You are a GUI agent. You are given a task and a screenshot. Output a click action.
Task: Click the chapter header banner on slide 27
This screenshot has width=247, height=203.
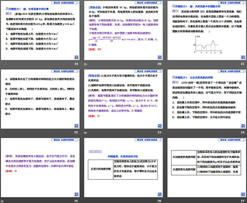(x=232, y=140)
